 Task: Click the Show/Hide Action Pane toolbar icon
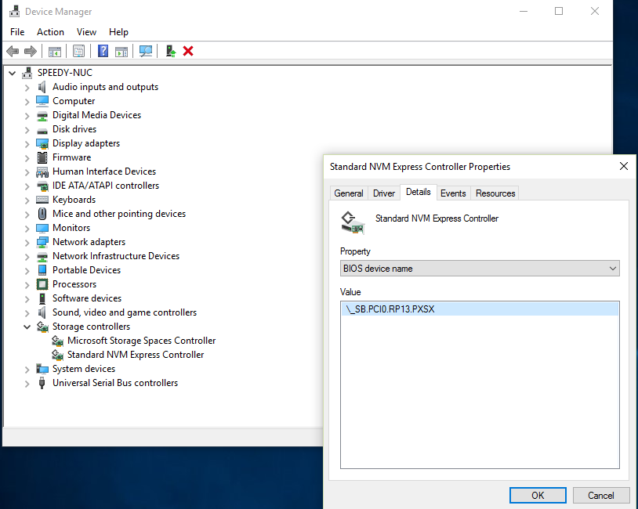[x=121, y=51]
